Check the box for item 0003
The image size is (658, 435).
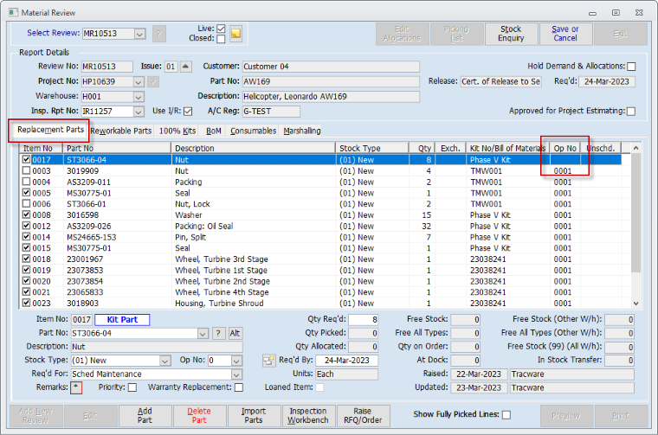click(27, 170)
